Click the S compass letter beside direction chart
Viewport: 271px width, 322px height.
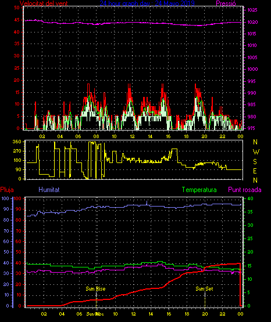(255, 162)
